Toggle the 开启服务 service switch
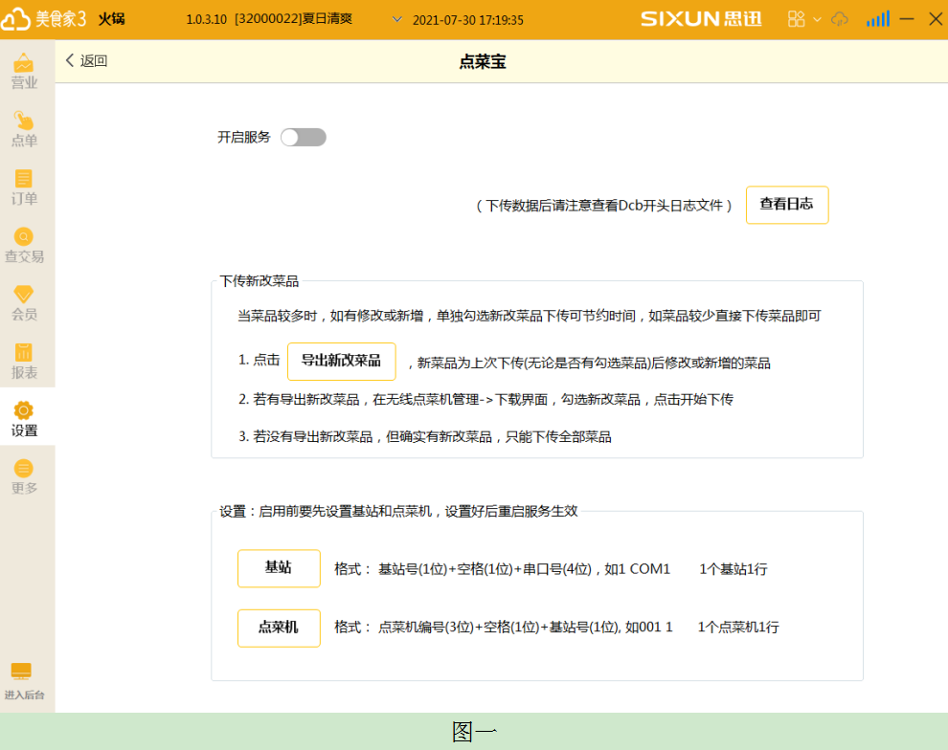The width and height of the screenshot is (948, 750). pyautogui.click(x=304, y=137)
